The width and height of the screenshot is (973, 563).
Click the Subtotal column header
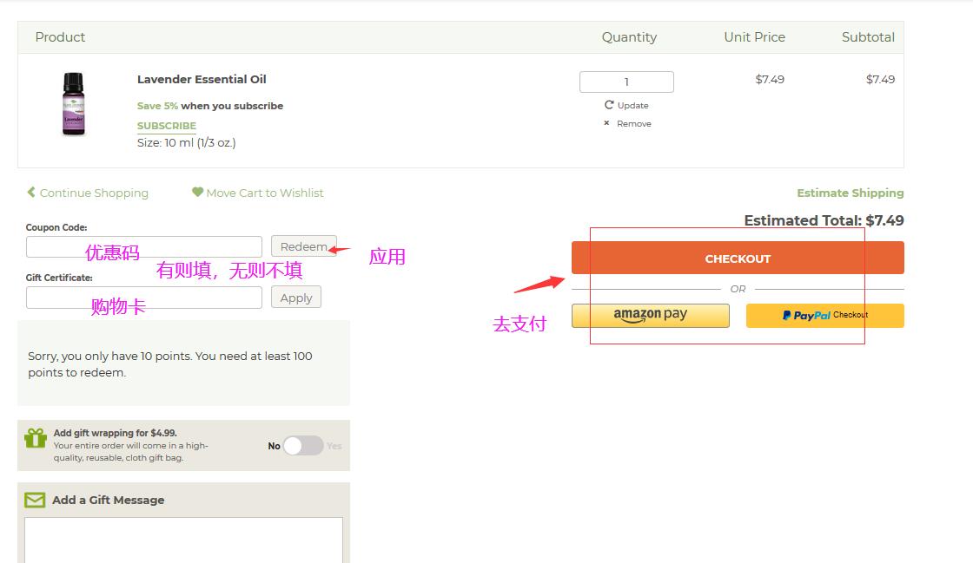pos(868,37)
